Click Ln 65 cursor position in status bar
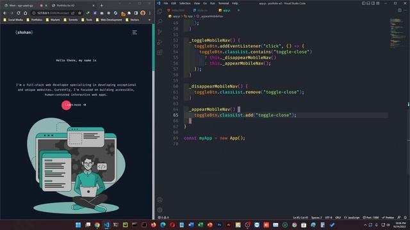Screen dimensions: 410x230 [300, 217]
